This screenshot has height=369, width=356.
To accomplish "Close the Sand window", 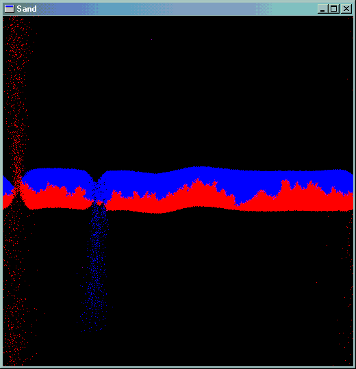I will pos(346,9).
